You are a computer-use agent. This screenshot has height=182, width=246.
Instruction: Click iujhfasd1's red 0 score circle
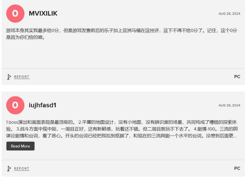tap(15, 105)
